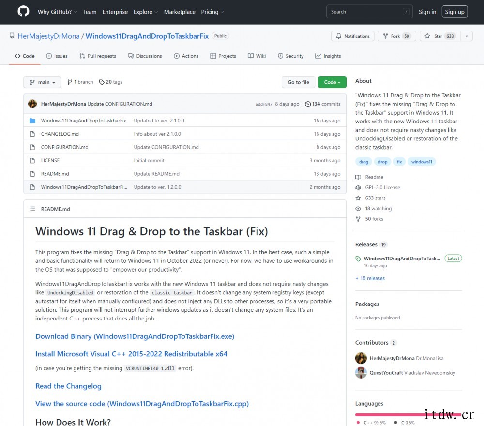Star the repository

tap(440, 36)
